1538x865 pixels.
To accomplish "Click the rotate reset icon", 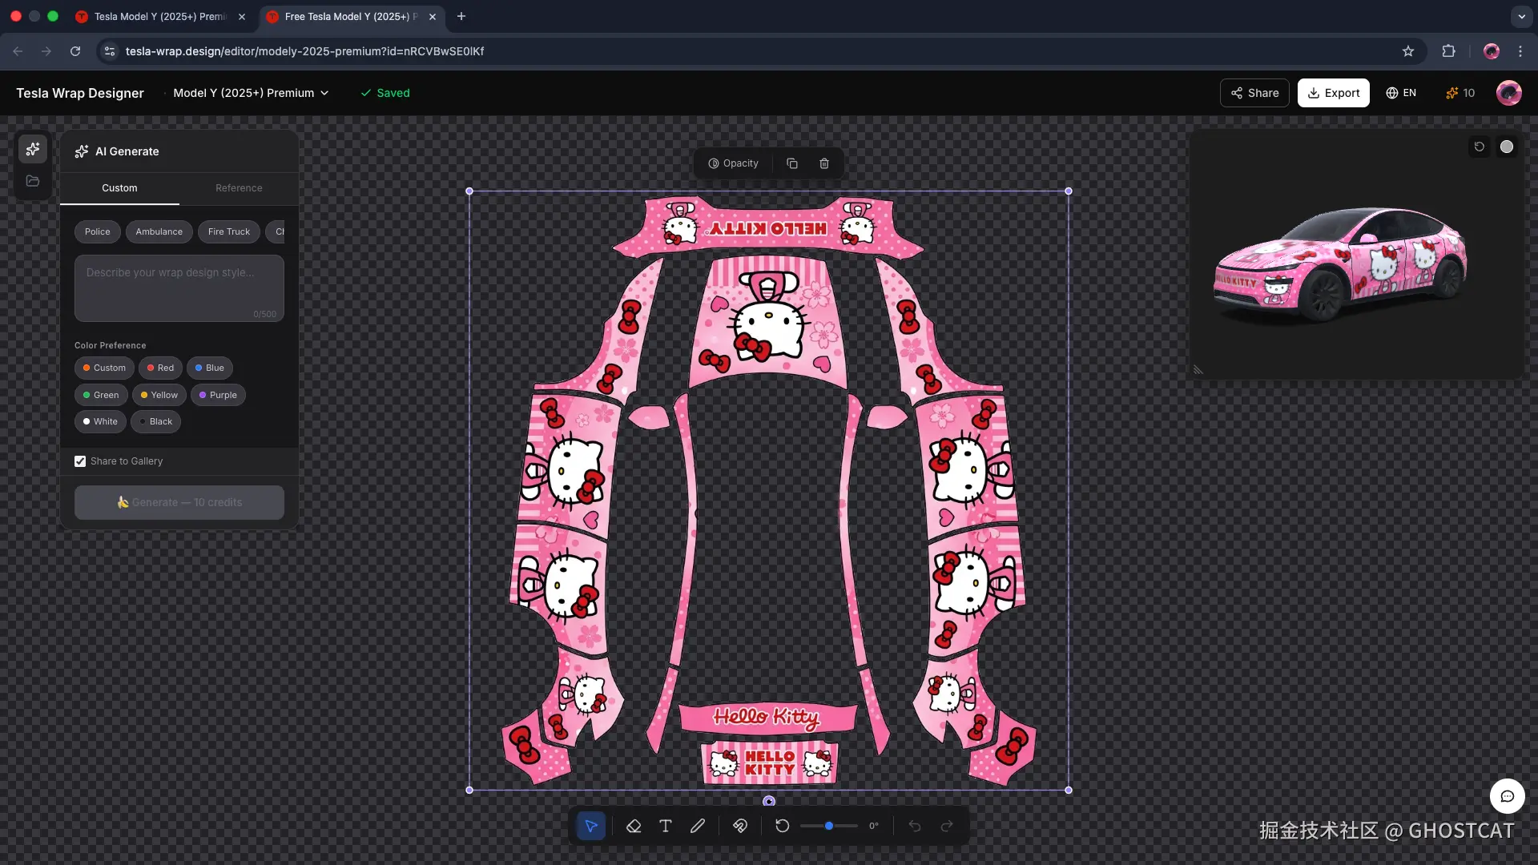I will point(783,826).
